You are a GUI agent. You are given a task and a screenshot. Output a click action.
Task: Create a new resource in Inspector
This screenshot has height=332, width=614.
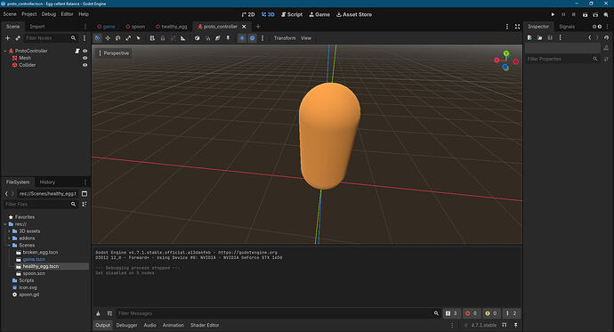529,37
